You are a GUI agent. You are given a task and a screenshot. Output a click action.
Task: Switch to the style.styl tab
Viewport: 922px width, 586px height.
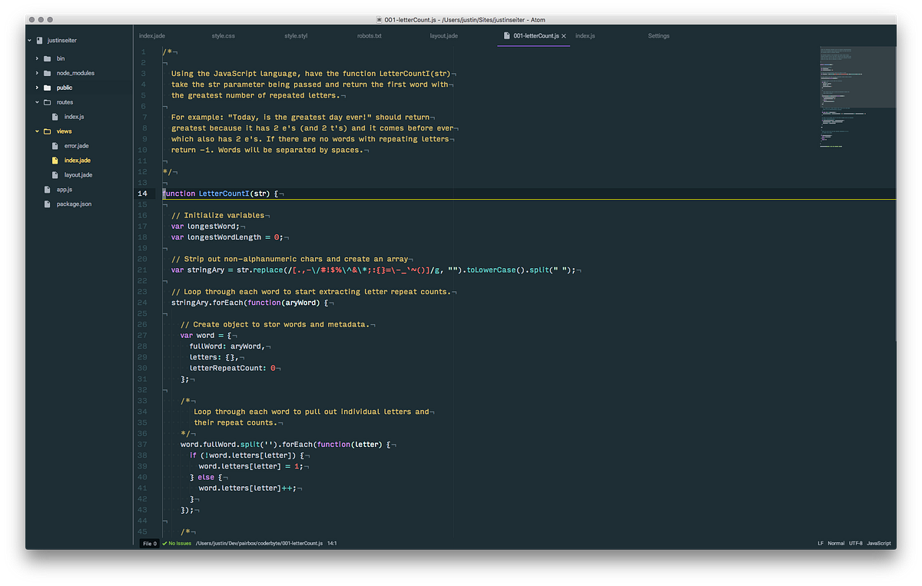click(x=296, y=35)
